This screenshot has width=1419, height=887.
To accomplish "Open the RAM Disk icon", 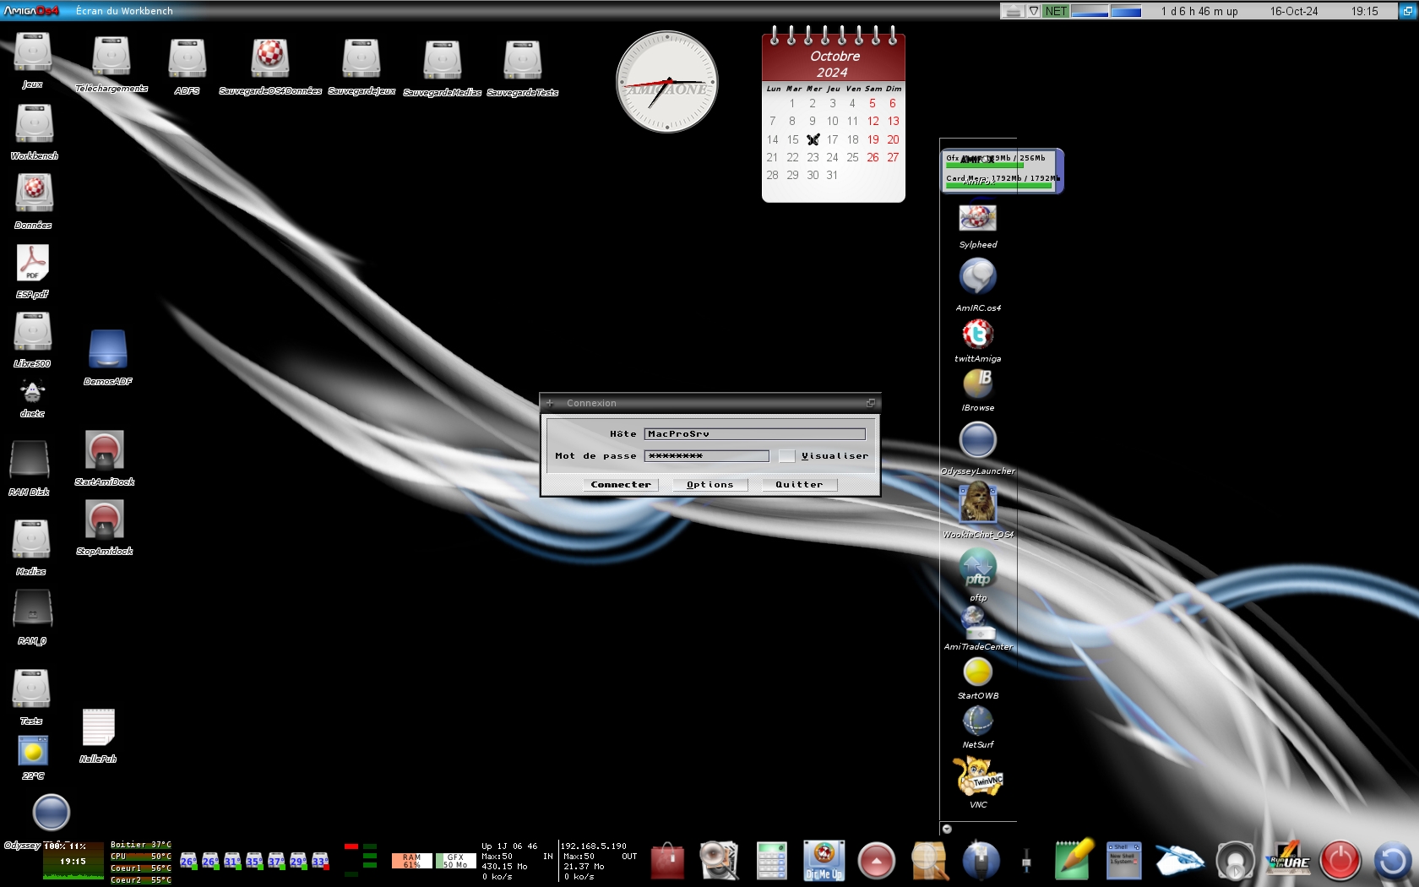I will tap(30, 461).
